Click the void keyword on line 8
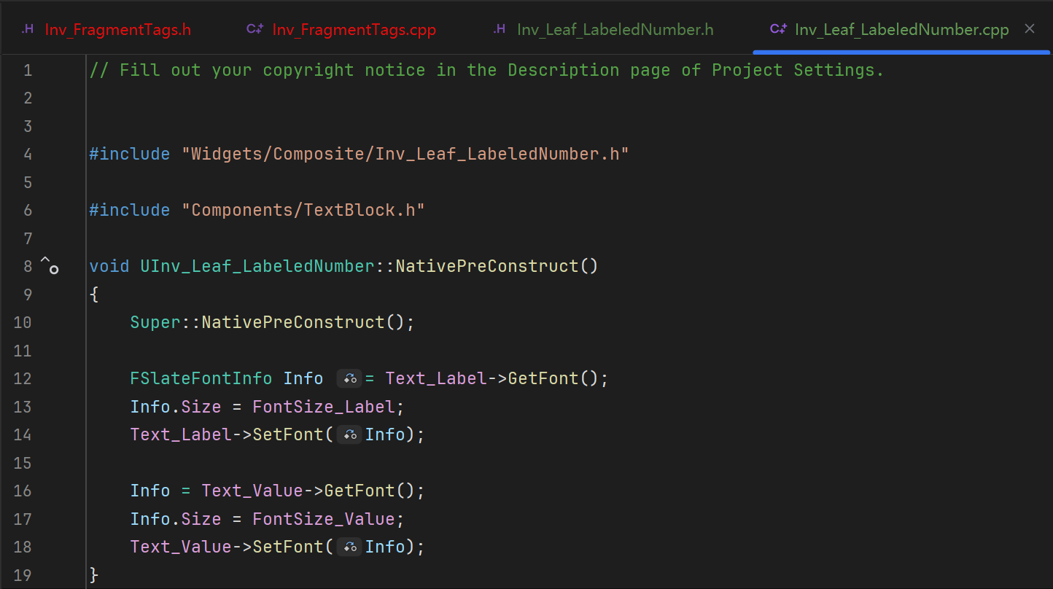This screenshot has width=1053, height=589. click(109, 266)
